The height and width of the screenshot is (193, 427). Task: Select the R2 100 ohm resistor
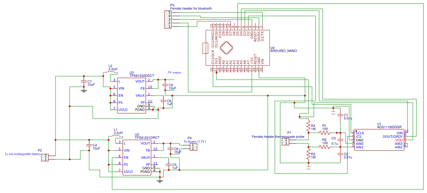click(324, 147)
